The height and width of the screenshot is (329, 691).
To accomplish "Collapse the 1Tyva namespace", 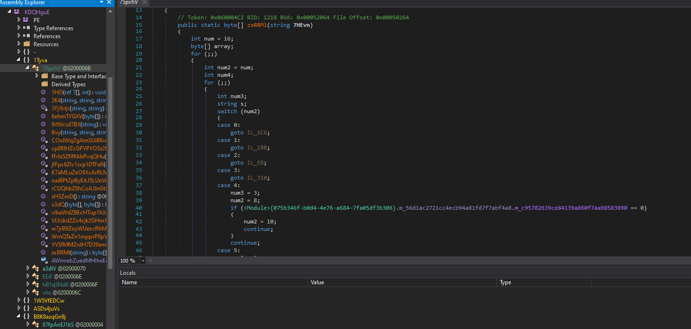I will [19, 60].
